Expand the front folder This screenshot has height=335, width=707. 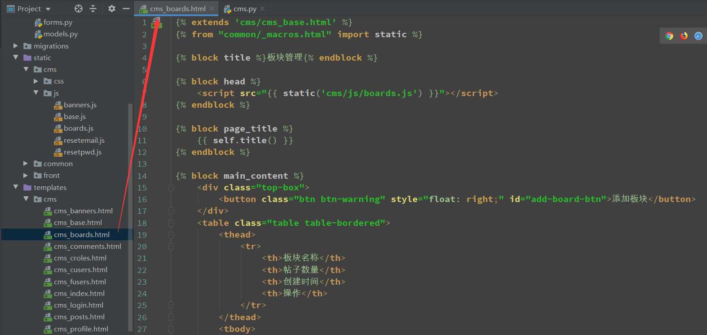pos(26,175)
